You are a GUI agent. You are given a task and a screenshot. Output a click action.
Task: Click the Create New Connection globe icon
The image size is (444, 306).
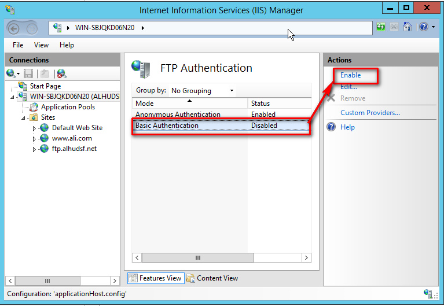(10, 73)
